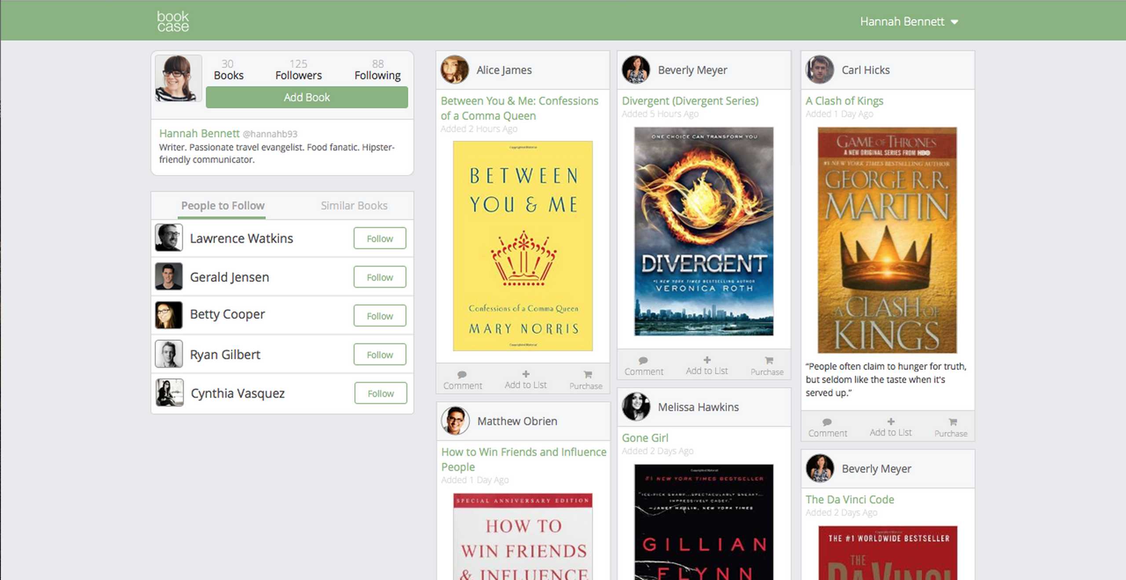Open Hannah Bennett's profile photo
The width and height of the screenshot is (1126, 580).
tap(178, 78)
